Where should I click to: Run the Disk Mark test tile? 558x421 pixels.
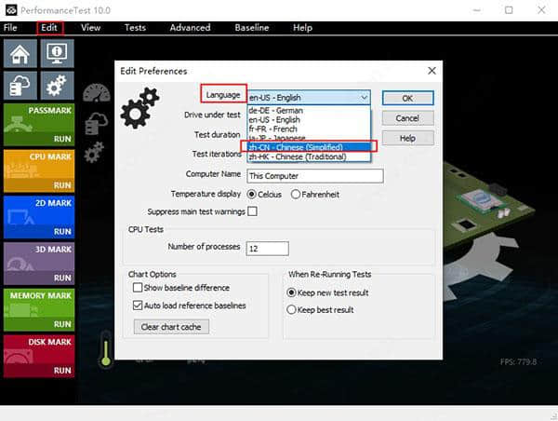[x=37, y=356]
